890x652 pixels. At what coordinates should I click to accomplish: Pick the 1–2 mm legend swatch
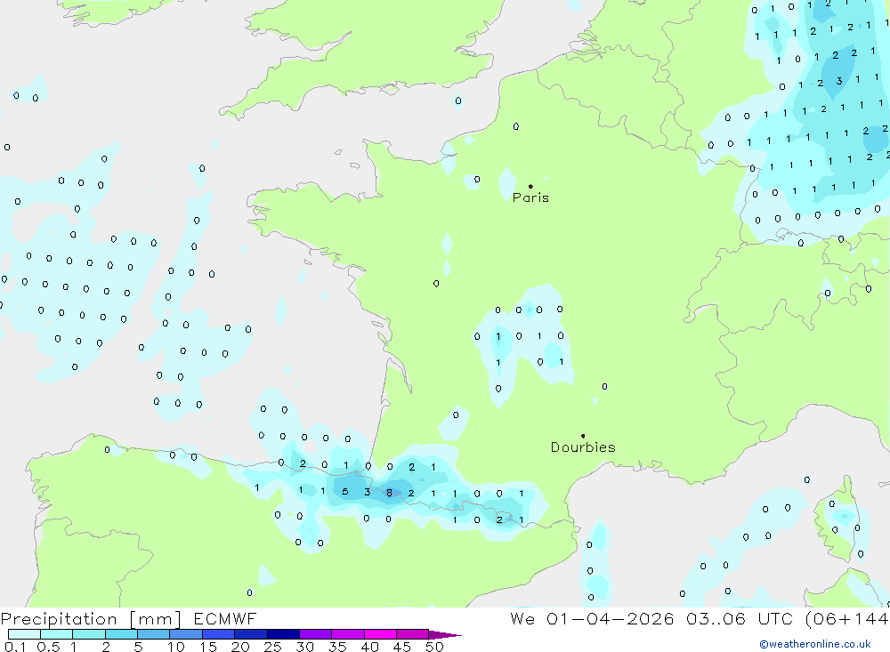click(89, 634)
